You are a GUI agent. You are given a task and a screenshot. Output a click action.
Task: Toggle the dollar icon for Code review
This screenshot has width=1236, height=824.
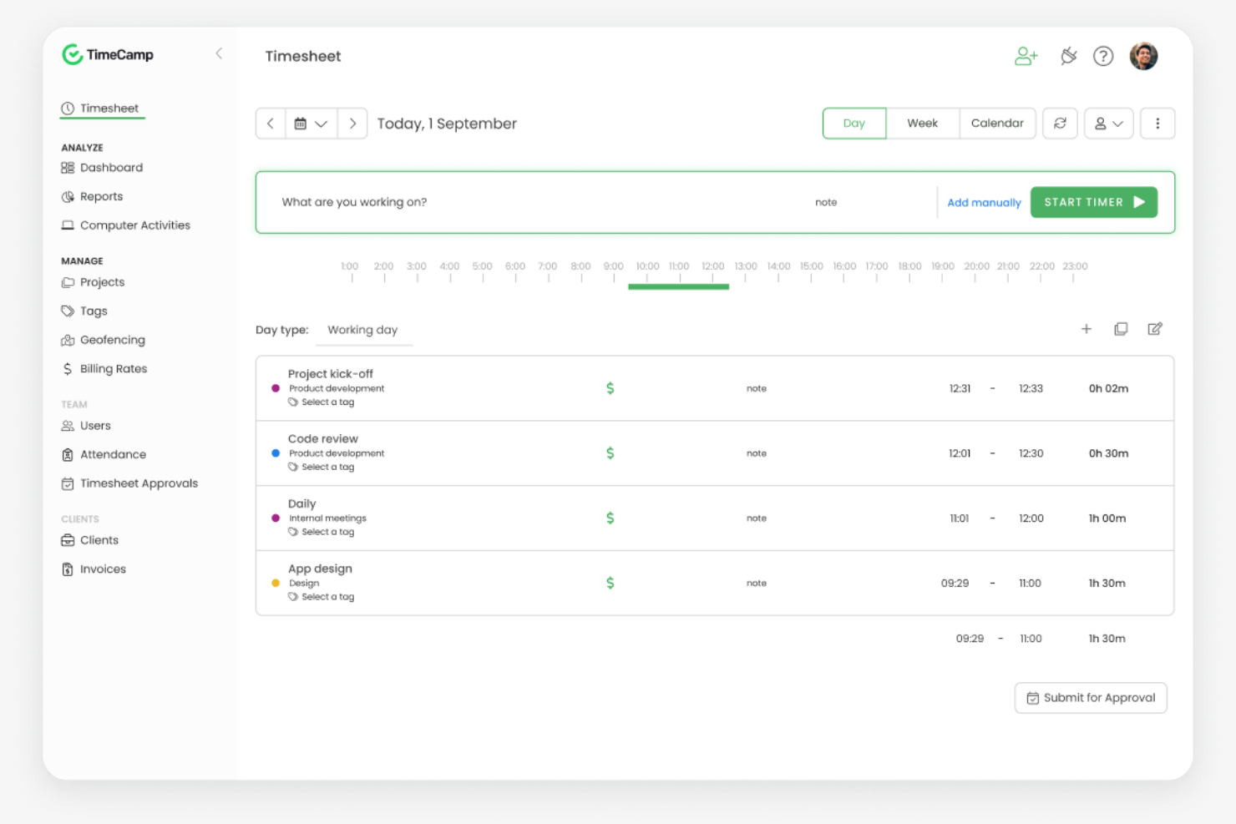610,452
